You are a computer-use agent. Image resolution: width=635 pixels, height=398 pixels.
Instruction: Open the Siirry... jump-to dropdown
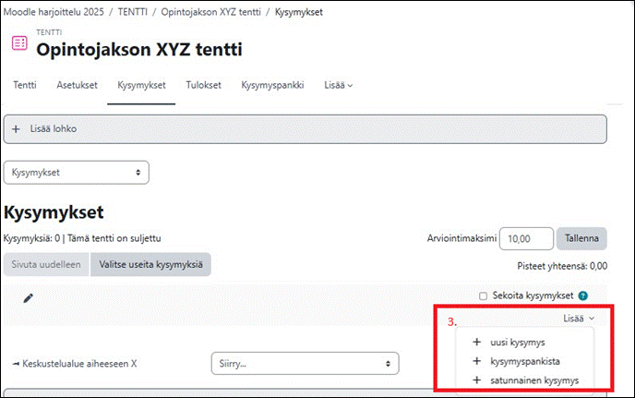pos(305,364)
